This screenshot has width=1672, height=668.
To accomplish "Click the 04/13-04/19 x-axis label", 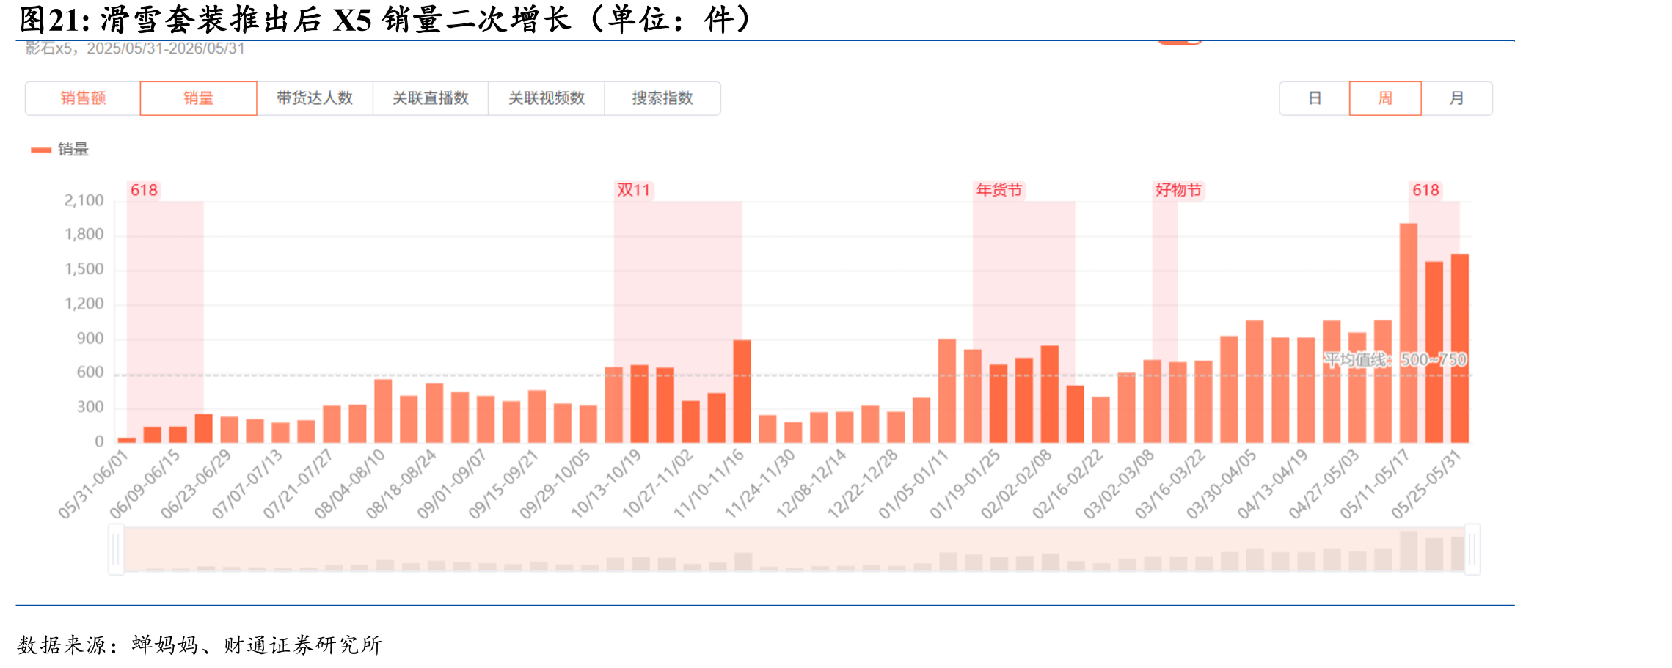I will click(1274, 485).
